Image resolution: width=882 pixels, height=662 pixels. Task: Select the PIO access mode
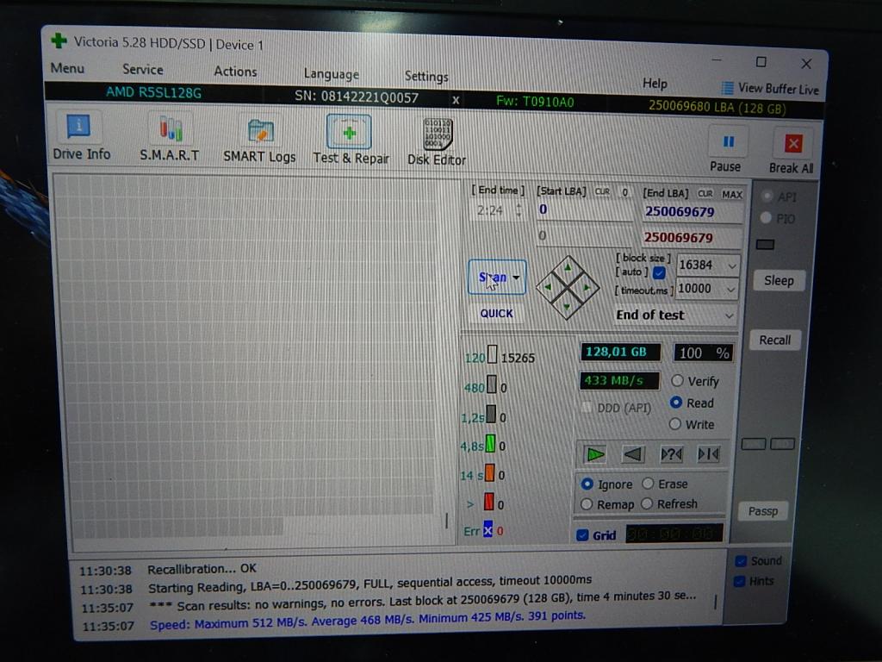point(765,218)
